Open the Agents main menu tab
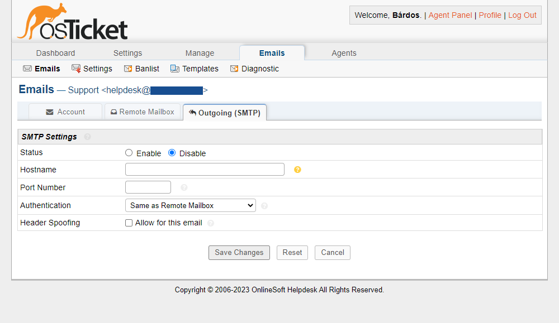The image size is (559, 323). click(344, 53)
